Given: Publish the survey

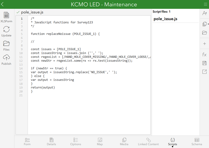Looking at the screenshot, I should [6, 60].
